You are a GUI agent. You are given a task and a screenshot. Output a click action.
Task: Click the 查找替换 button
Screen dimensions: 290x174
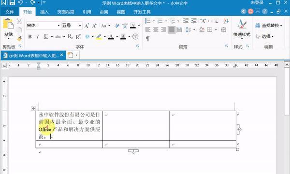[269, 25]
